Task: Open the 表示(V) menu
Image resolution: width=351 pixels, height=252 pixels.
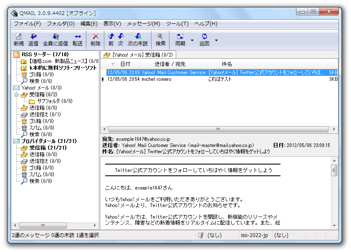Action: 112,24
